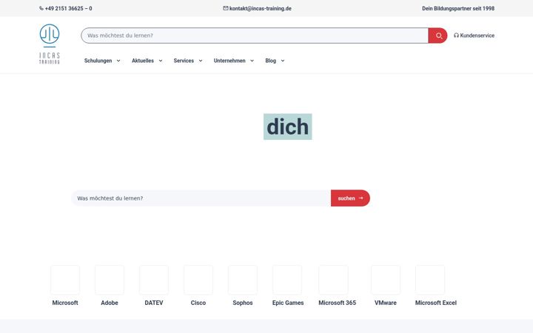The height and width of the screenshot is (333, 533).
Task: Expand the chevron next to Aktuelles
Action: click(161, 61)
